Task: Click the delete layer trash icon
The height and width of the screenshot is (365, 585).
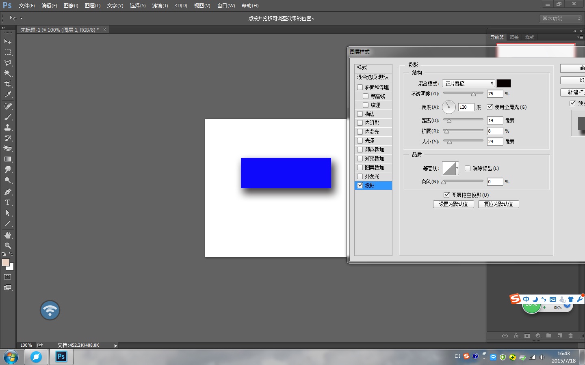Action: [x=570, y=336]
